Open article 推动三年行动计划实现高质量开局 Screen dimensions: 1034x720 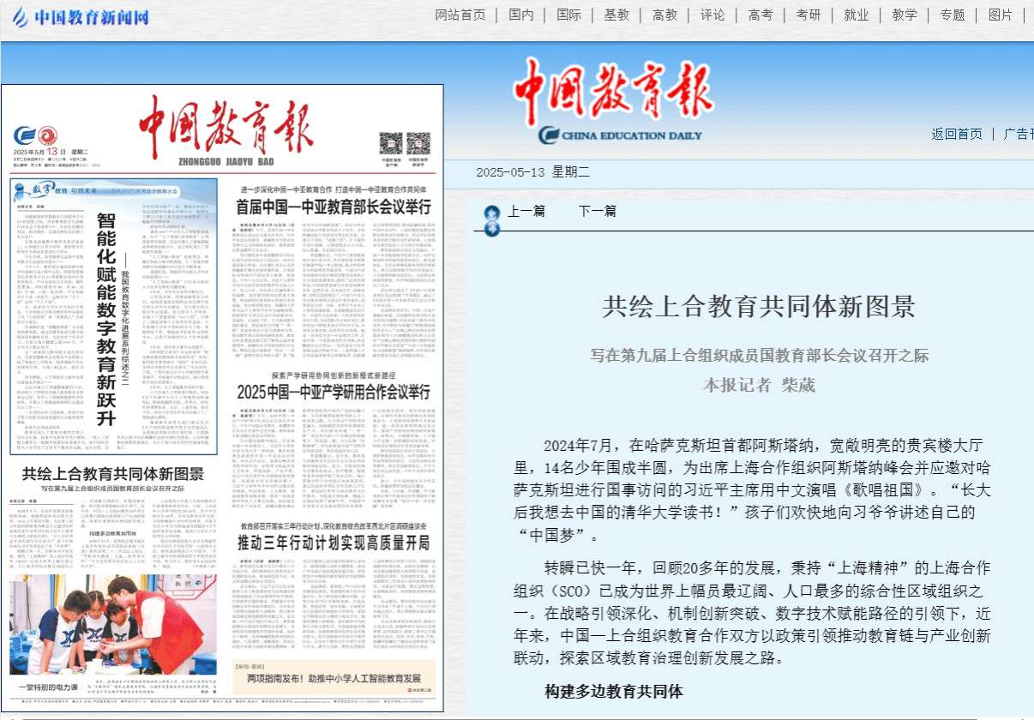(x=334, y=543)
